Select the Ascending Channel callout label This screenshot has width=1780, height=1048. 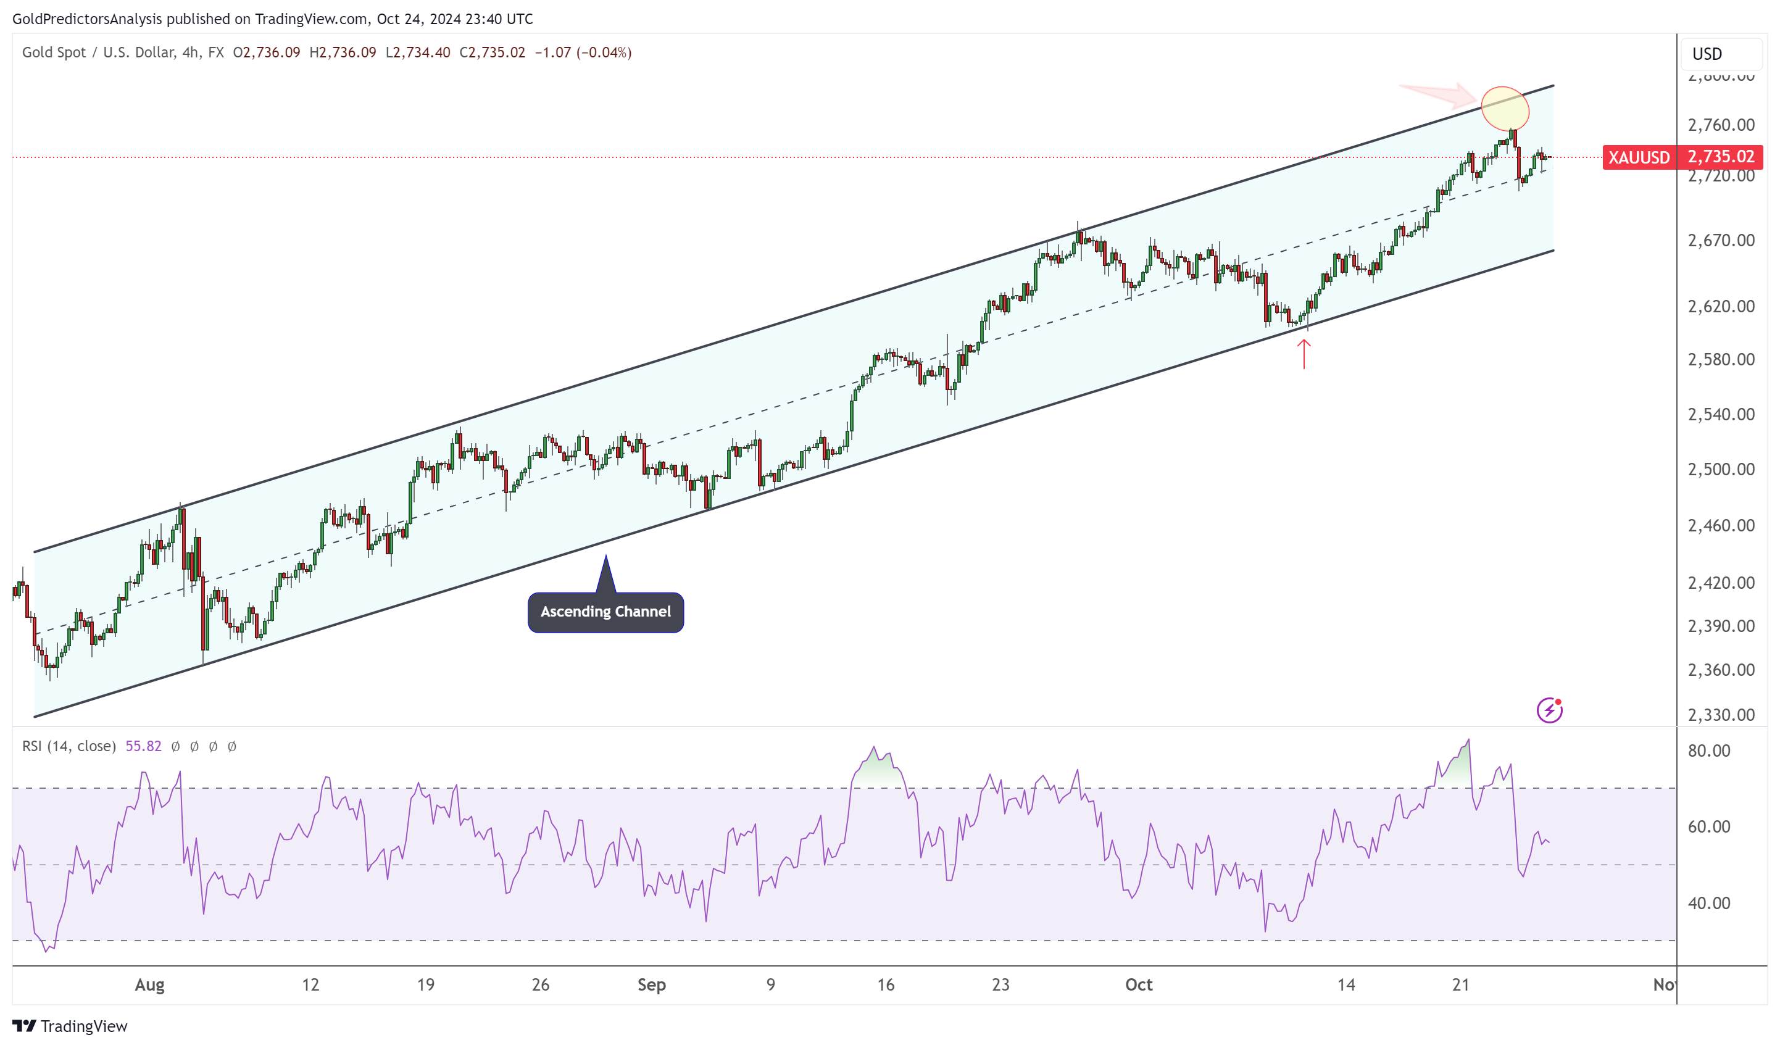(605, 612)
